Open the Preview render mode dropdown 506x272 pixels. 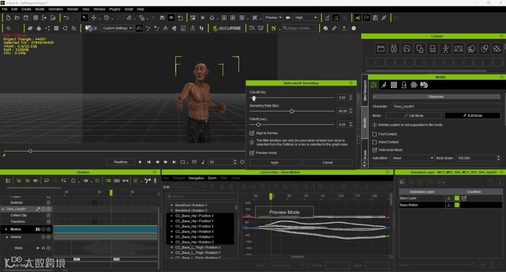coord(273,18)
